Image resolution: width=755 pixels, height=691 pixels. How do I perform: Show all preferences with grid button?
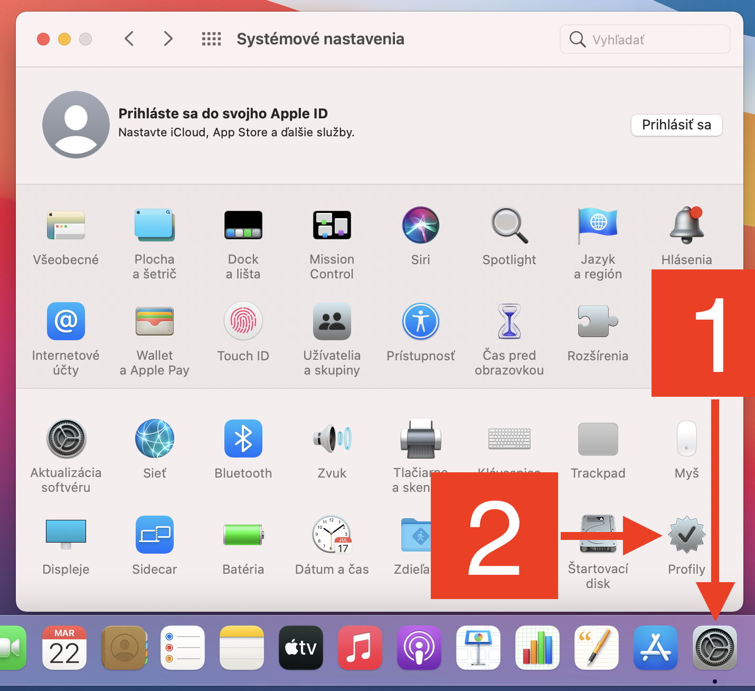pyautogui.click(x=211, y=39)
